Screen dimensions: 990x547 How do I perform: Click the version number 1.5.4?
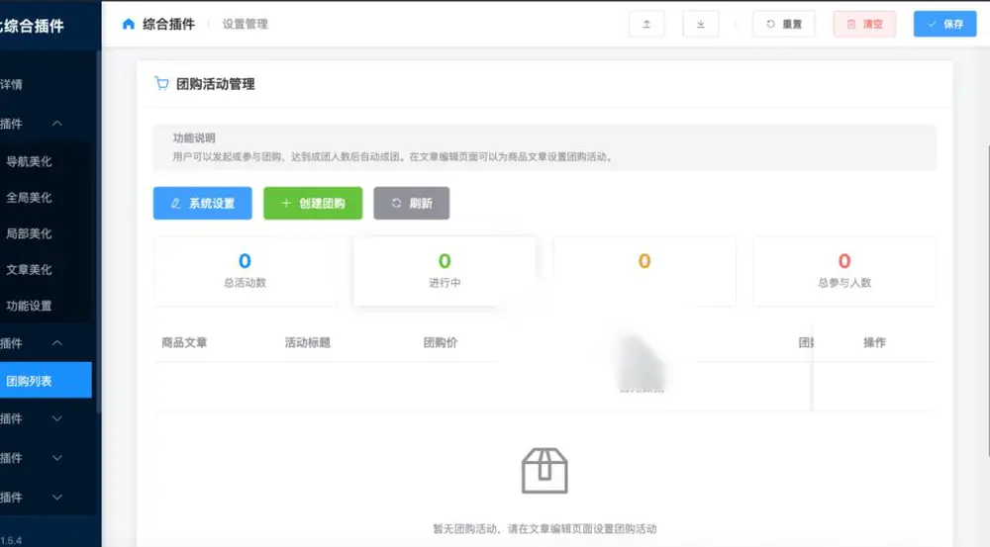tap(11, 541)
